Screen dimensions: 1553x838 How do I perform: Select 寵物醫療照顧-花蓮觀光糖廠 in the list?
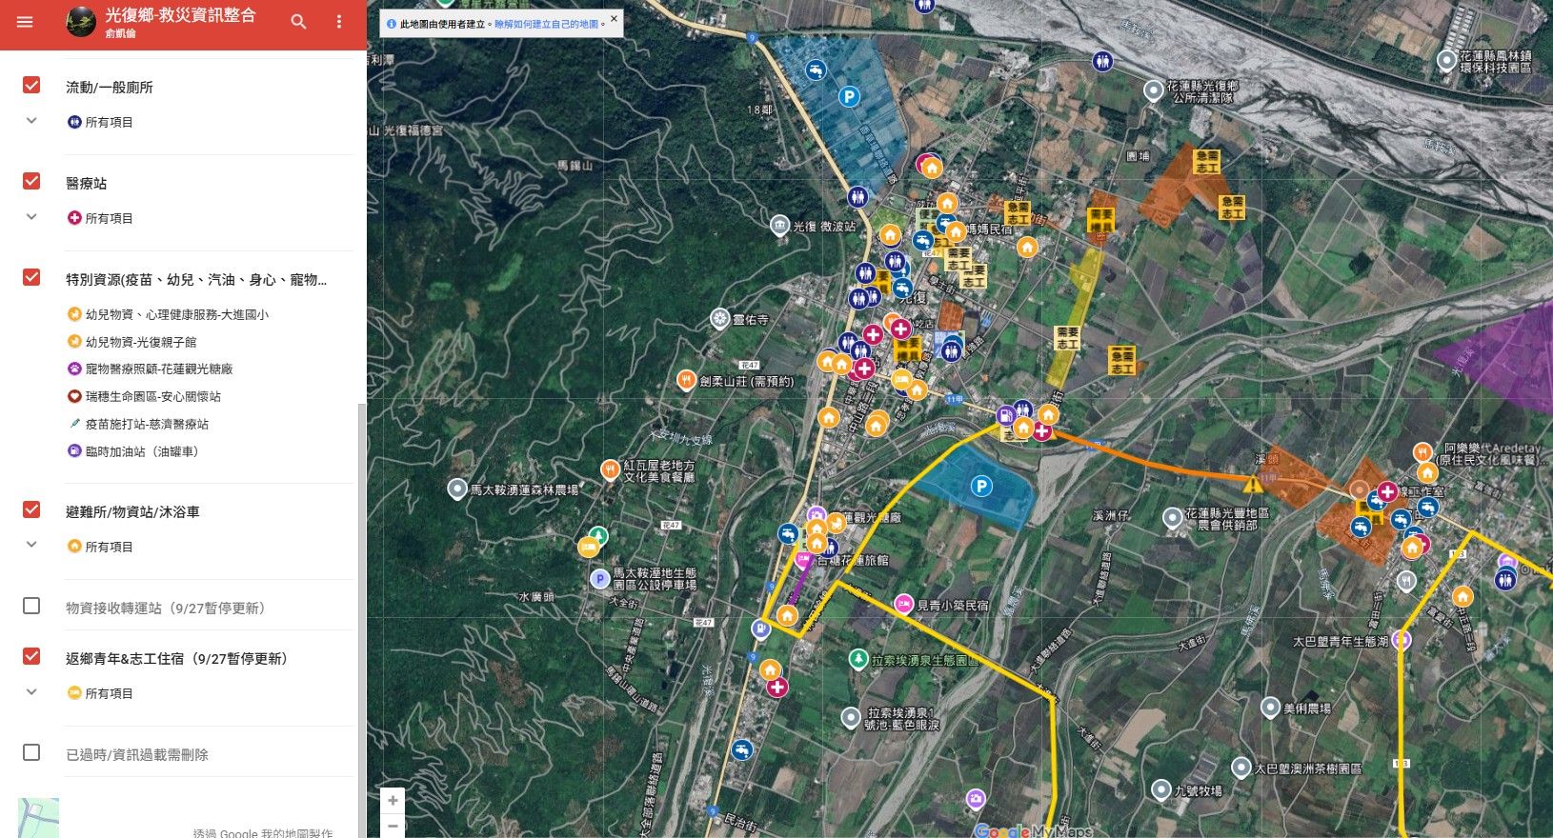(x=158, y=369)
